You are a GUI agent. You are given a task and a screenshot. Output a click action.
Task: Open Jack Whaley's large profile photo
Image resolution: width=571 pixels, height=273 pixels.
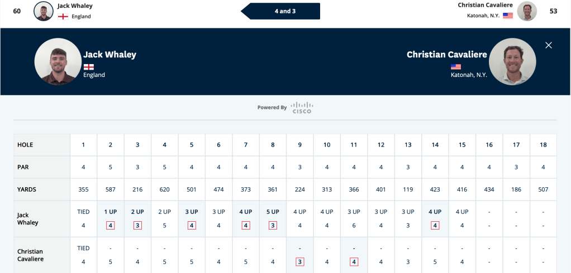58,61
